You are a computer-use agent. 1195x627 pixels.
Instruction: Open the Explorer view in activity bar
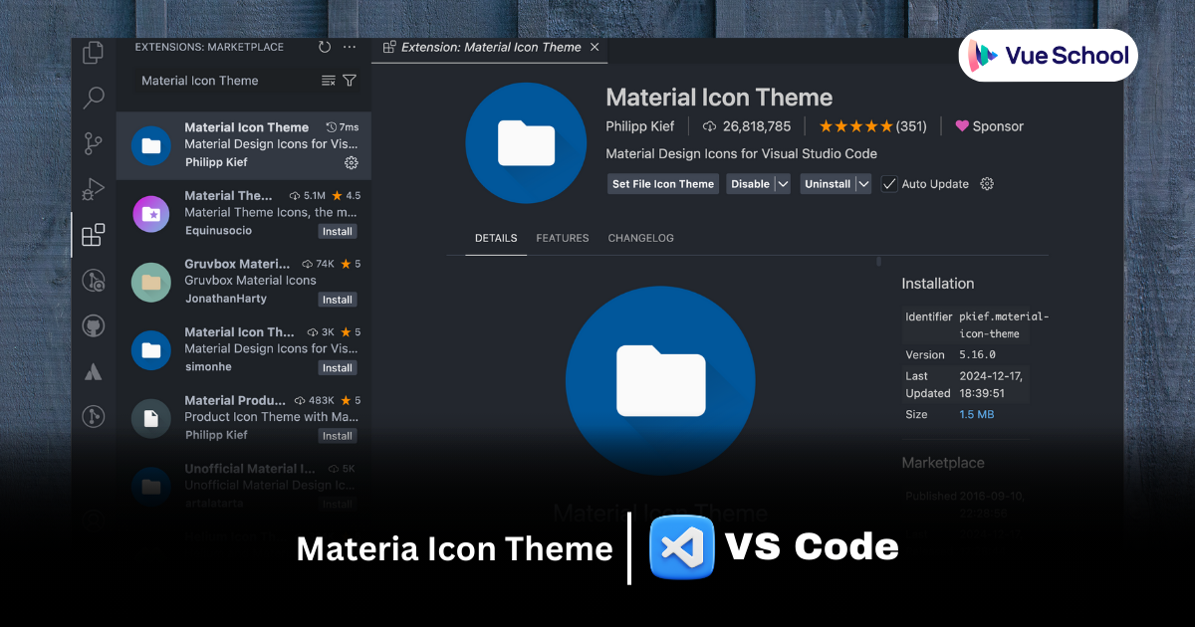(94, 53)
